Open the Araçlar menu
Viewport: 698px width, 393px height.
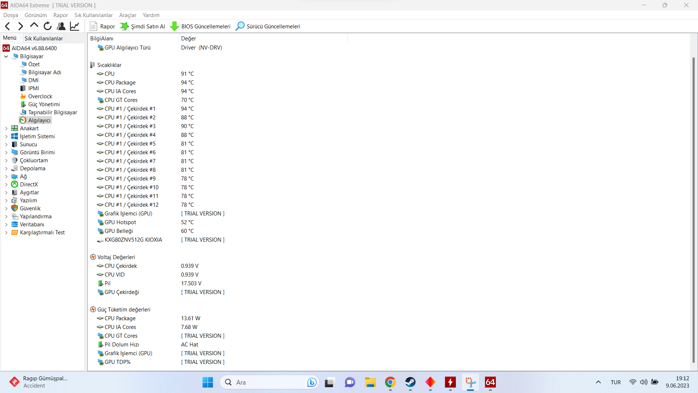pyautogui.click(x=128, y=15)
